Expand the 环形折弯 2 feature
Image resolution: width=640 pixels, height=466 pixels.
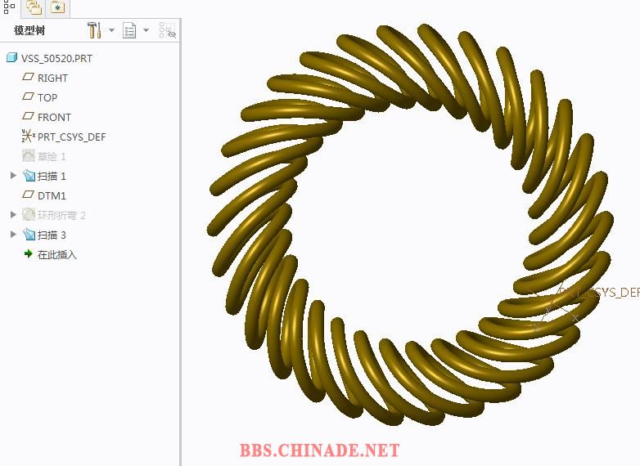click(x=13, y=214)
